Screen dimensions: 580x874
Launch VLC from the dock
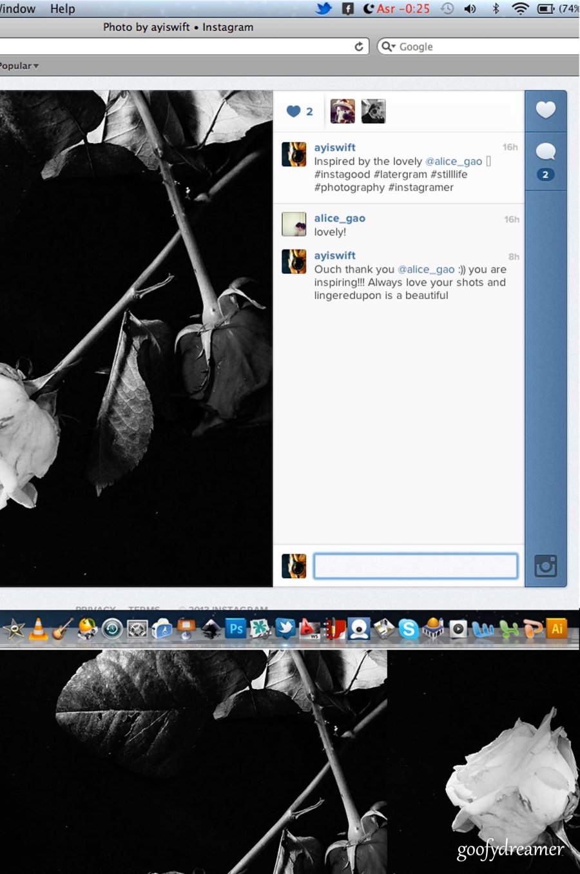tap(38, 629)
